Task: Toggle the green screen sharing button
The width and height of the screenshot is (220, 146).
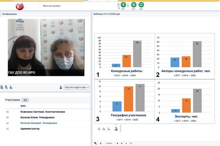Action: pos(141,5)
